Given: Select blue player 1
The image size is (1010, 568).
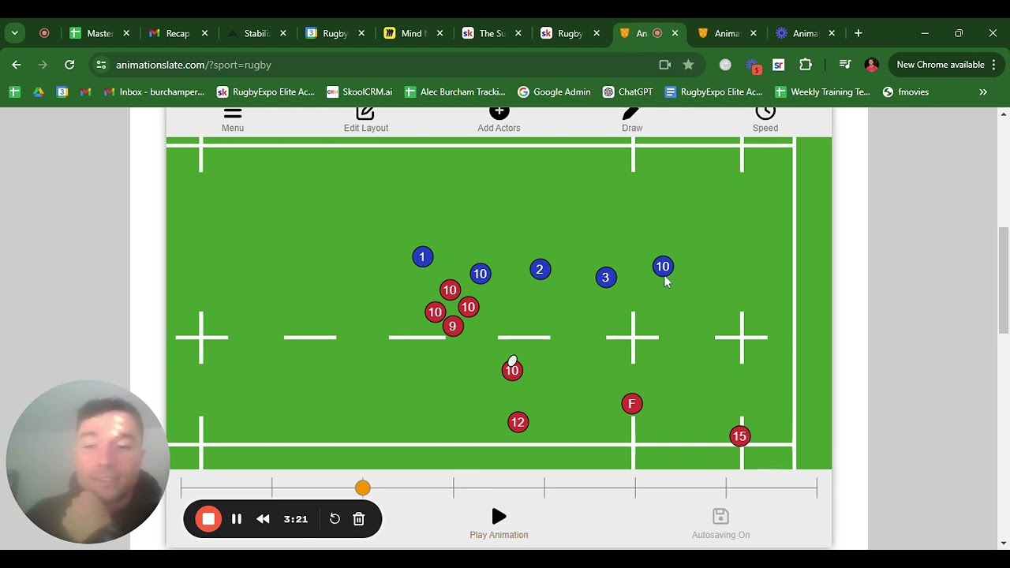Looking at the screenshot, I should pyautogui.click(x=422, y=257).
